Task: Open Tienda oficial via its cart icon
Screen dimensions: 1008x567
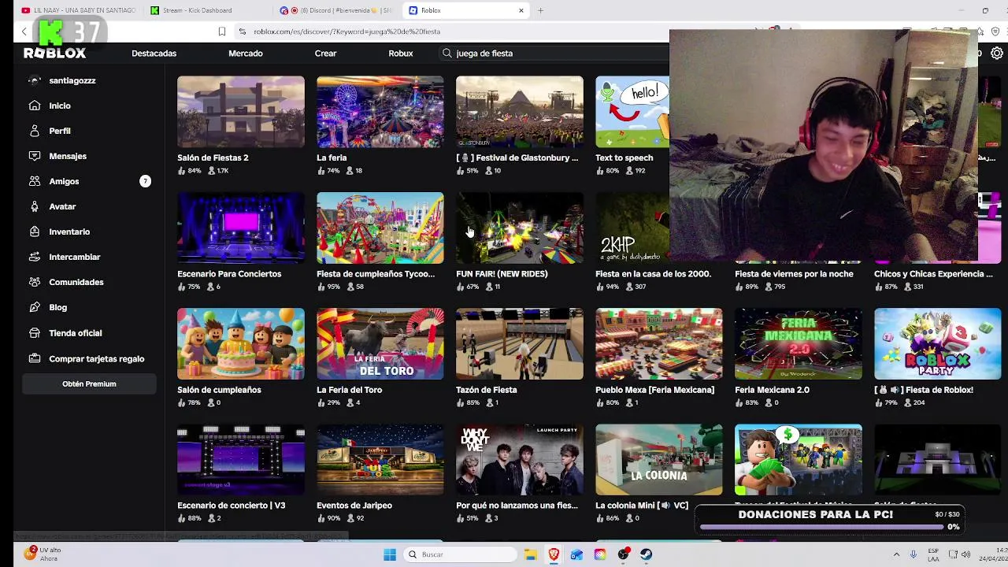Action: tap(35, 332)
